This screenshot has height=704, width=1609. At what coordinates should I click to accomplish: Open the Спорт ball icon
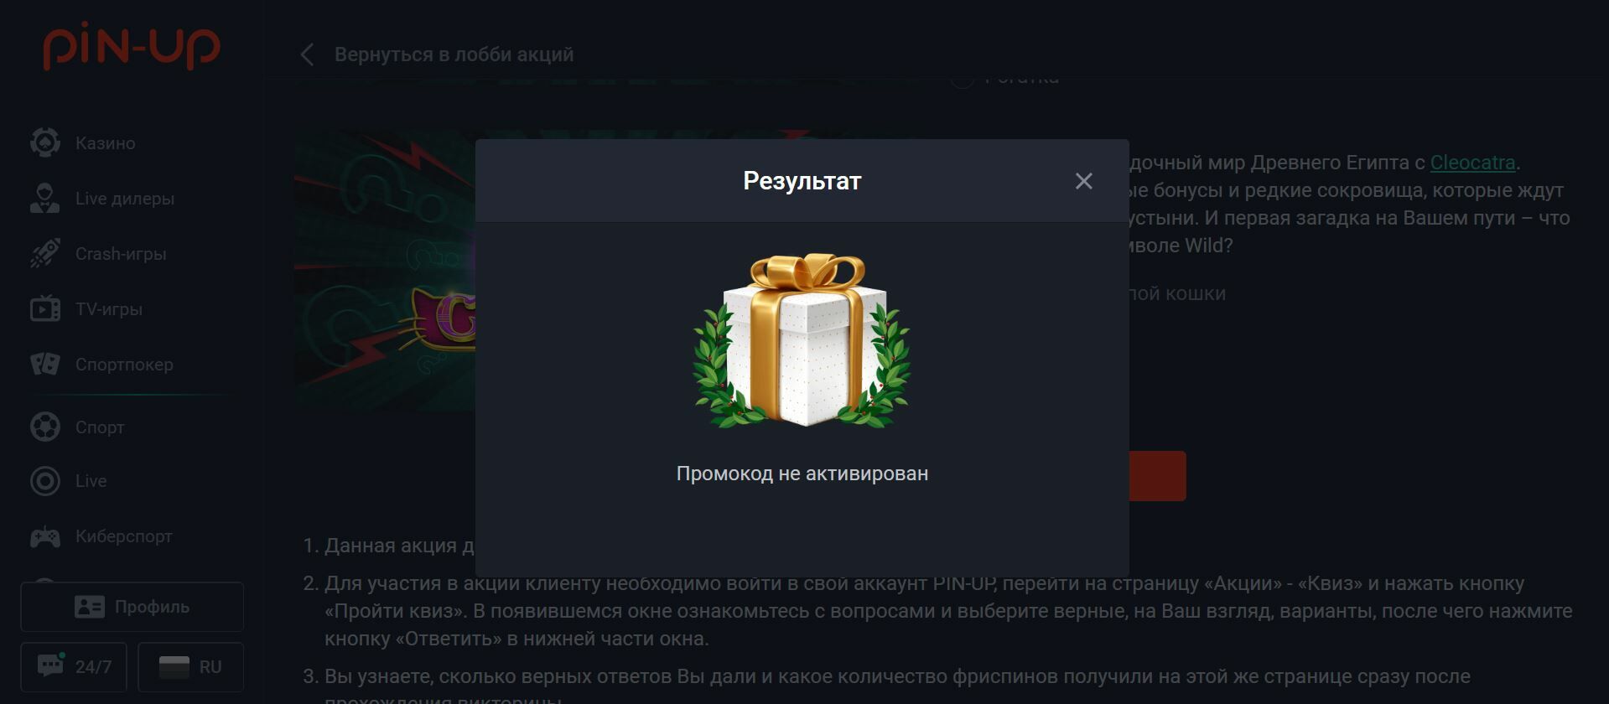[x=45, y=427]
